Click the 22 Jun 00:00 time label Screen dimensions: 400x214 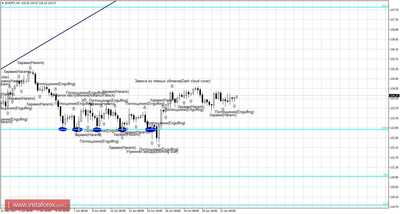click(x=228, y=211)
